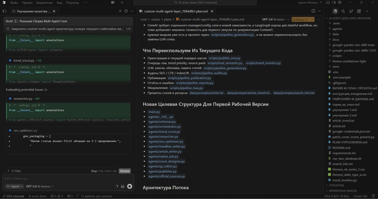This screenshot has height=199, width=378.
Task: Open the Source Control branch icon
Action: 351,11
